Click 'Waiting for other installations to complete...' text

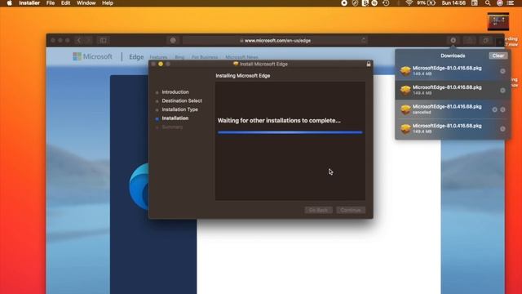click(279, 120)
